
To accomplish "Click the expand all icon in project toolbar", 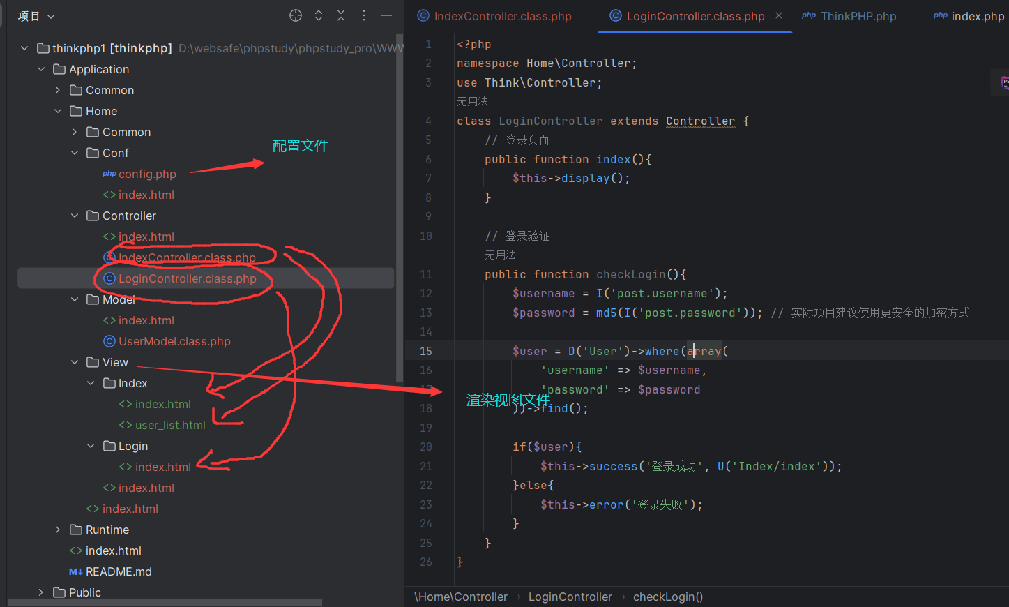I will (x=319, y=15).
